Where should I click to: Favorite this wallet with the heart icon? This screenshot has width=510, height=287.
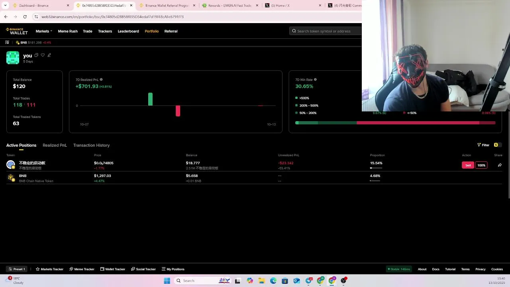tap(43, 55)
